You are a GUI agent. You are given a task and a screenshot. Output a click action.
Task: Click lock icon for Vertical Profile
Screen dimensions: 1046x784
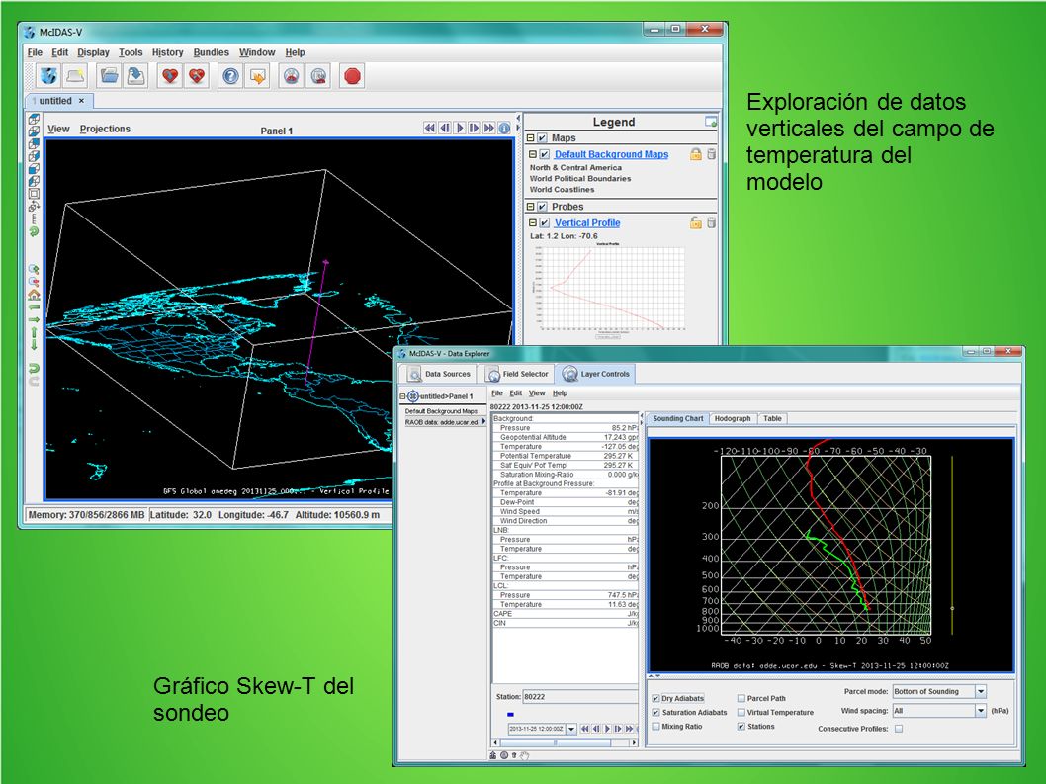coord(695,222)
